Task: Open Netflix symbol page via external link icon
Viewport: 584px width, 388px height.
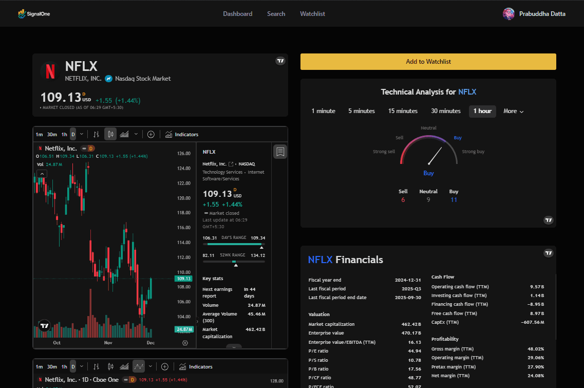Action: pyautogui.click(x=231, y=163)
